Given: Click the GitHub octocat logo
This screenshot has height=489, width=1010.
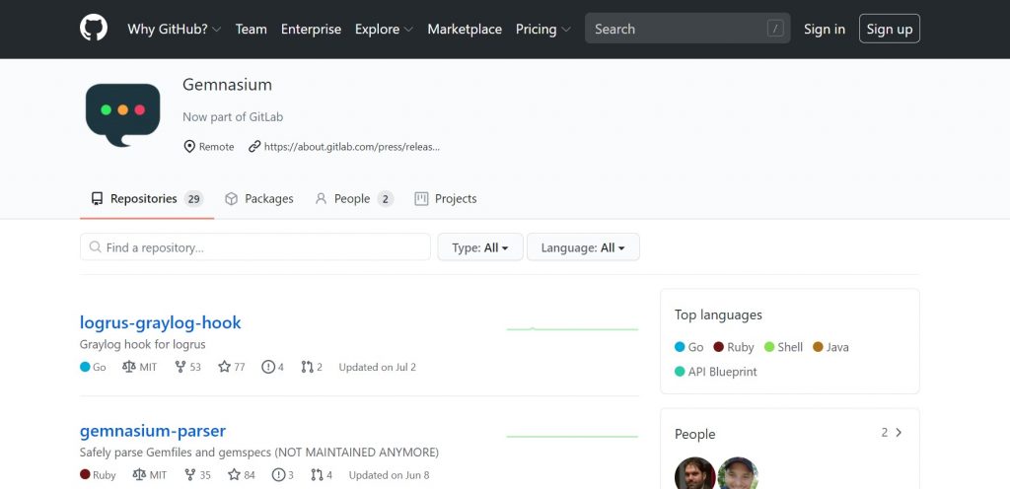Looking at the screenshot, I should click(x=94, y=29).
